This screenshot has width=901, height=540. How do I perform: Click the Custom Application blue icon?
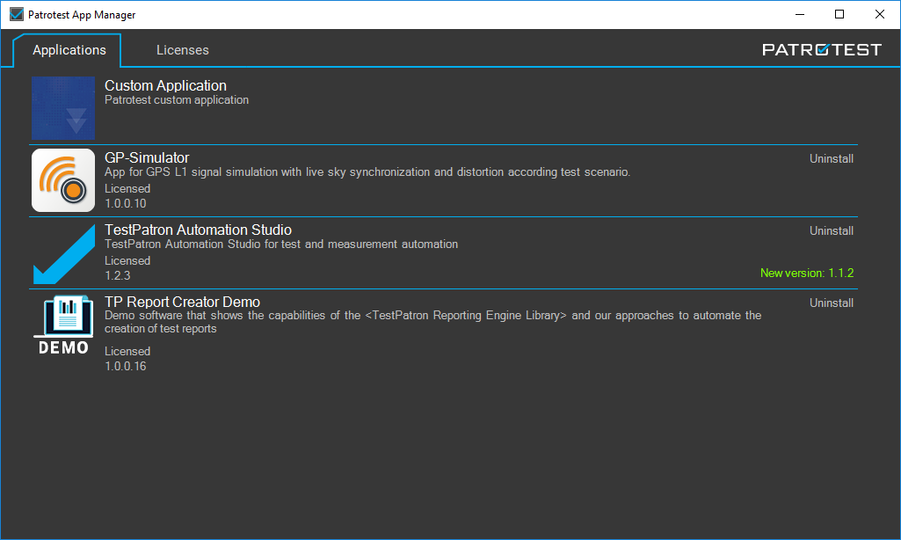coord(63,108)
